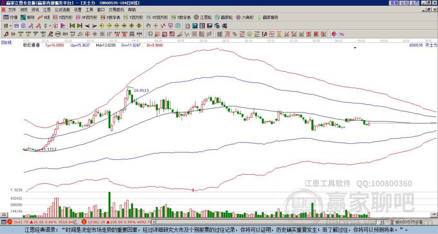The width and height of the screenshot is (438, 234).
Task: Open the 公式选股 menu
Action: tap(62, 10)
